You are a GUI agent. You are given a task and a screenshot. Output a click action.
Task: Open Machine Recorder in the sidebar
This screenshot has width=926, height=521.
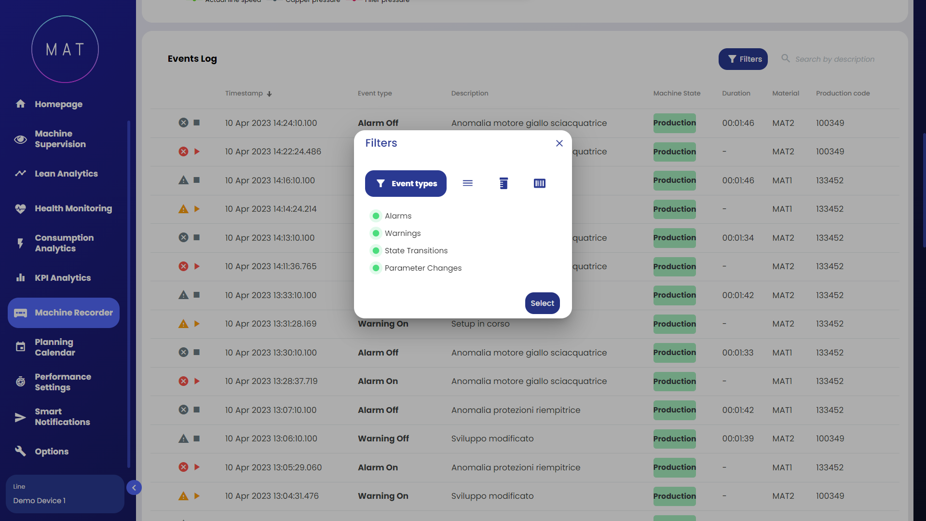click(x=64, y=313)
